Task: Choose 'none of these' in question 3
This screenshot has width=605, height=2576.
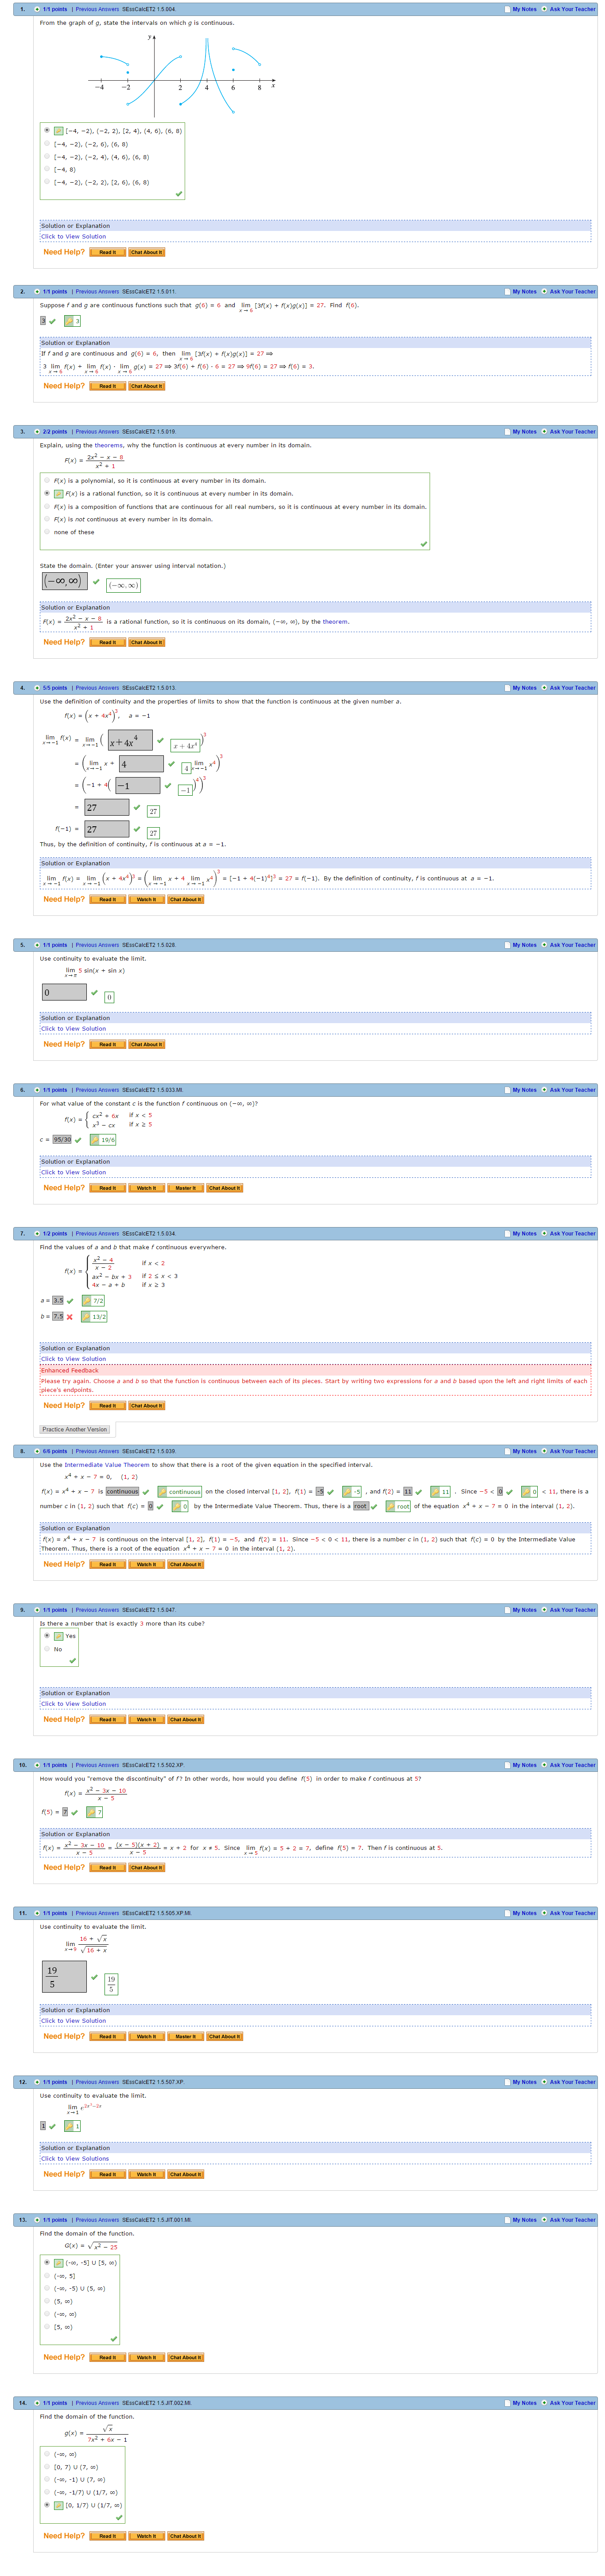Action: (47, 532)
